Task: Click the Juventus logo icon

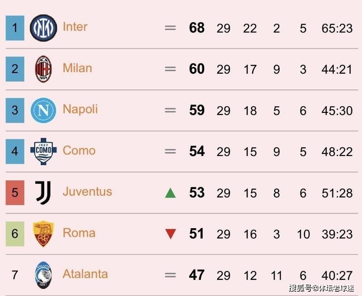Action: pos(43,192)
